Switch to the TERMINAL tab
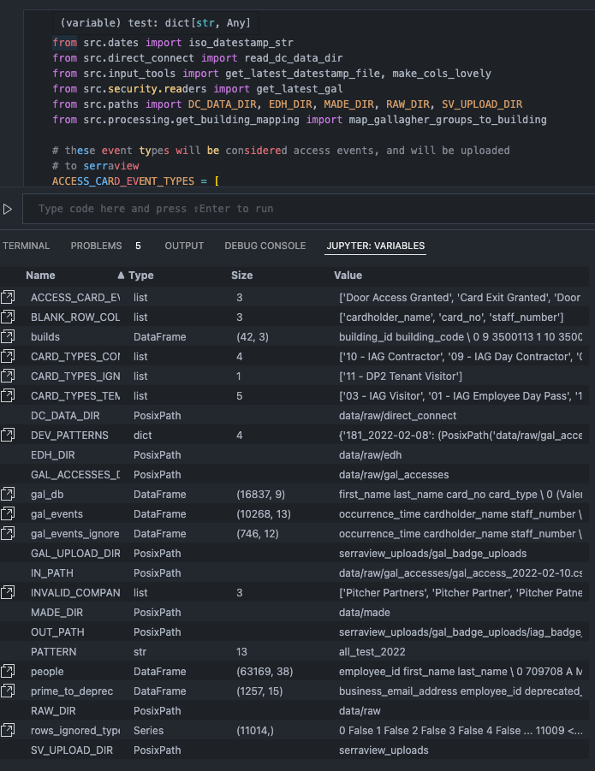595x771 pixels. click(x=26, y=246)
